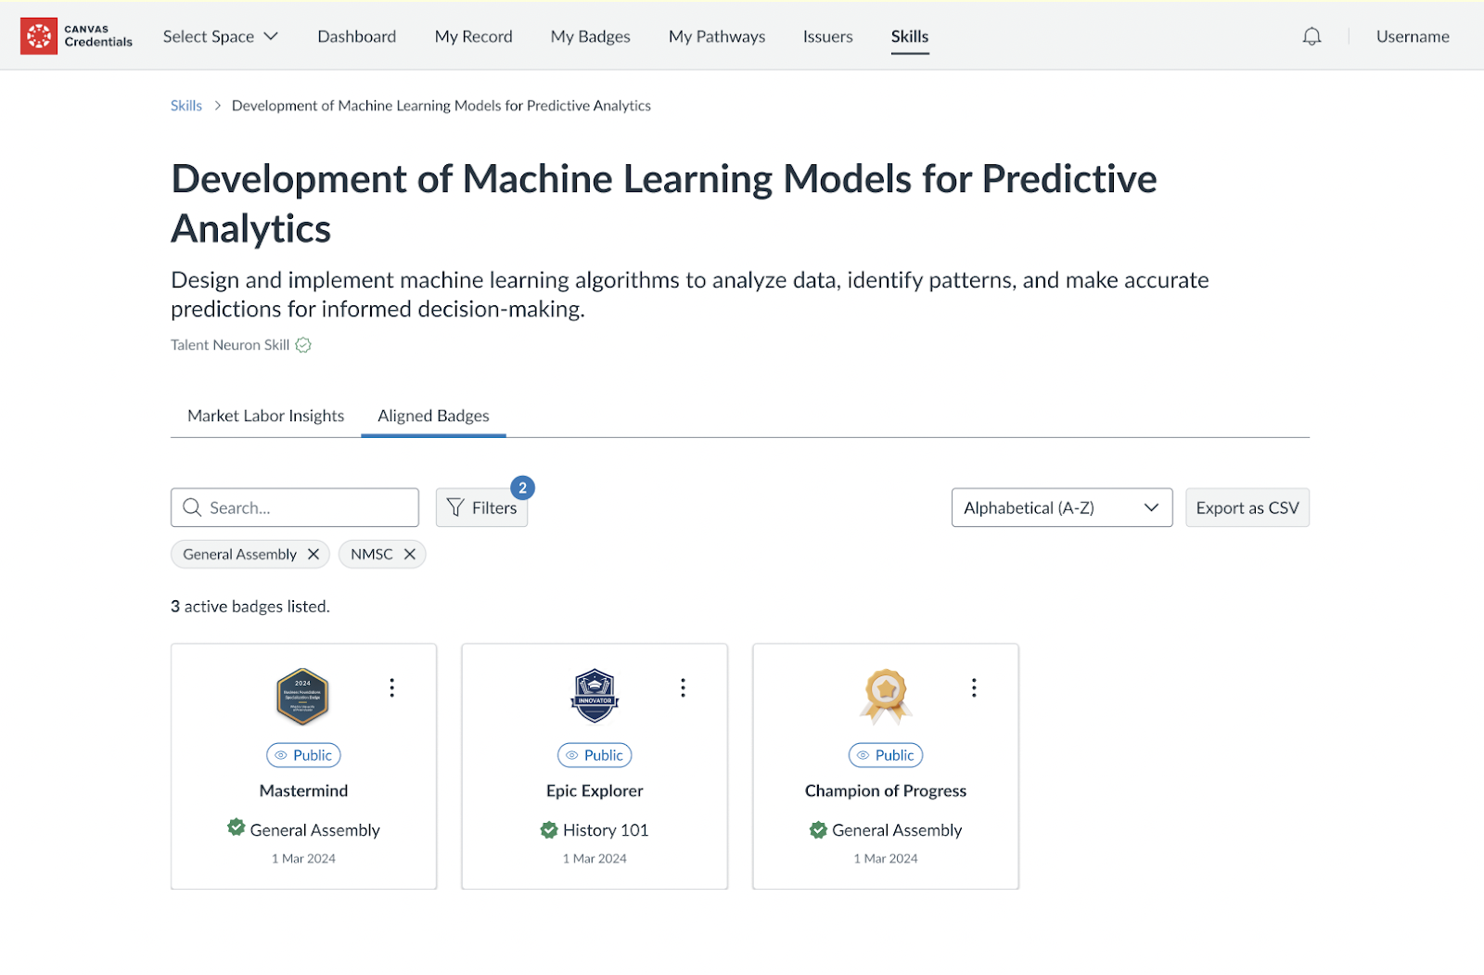Viewport: 1484px width, 975px height.
Task: Expand the Select Space dropdown
Action: [x=221, y=36]
